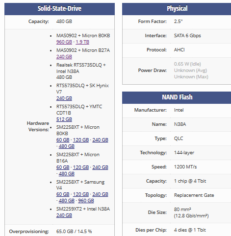Image resolution: width=231 pixels, height=236 pixels.
Task: Select the Technology value 144-layer
Action: point(184,153)
